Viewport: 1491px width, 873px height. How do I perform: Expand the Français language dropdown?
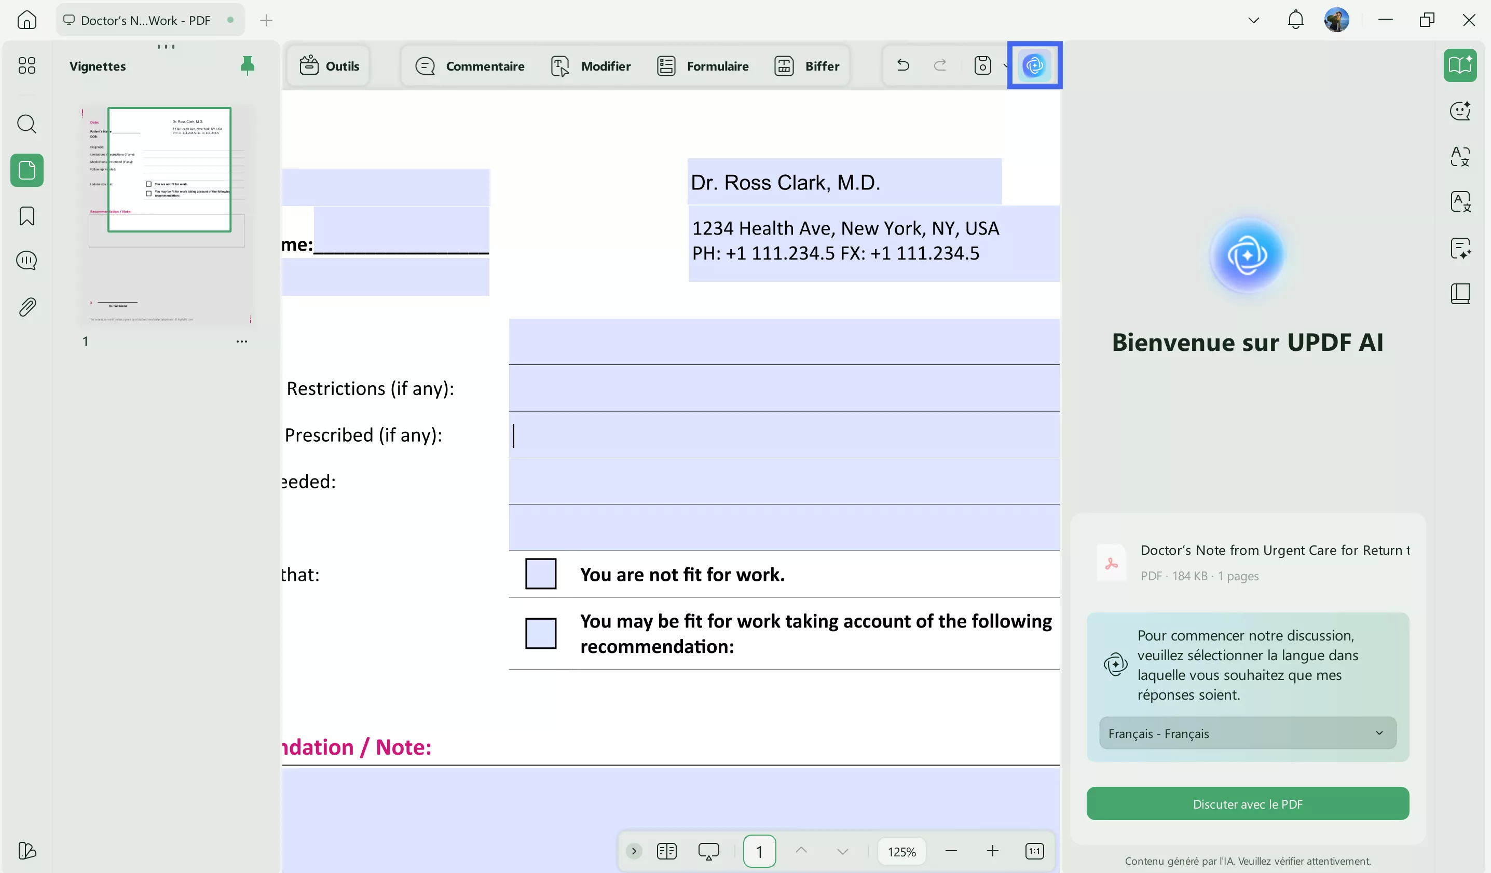tap(1247, 733)
